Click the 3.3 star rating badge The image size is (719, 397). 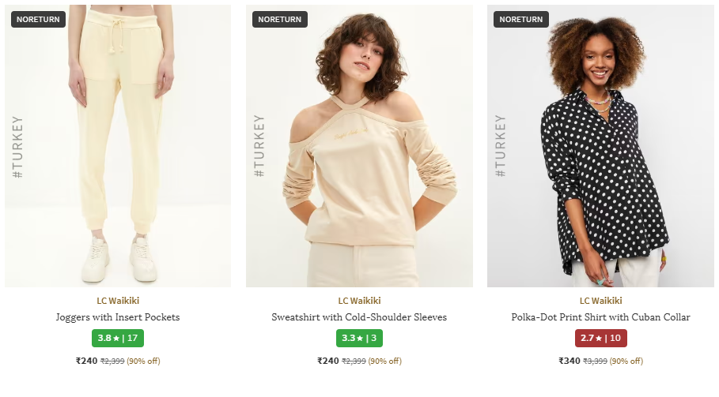click(x=359, y=339)
